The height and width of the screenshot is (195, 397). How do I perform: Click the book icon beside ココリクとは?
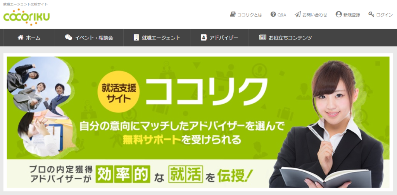point(233,14)
